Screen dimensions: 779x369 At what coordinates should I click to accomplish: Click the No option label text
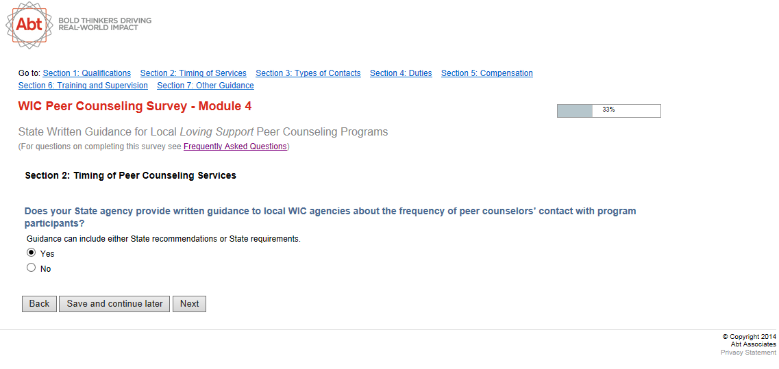pyautogui.click(x=46, y=269)
